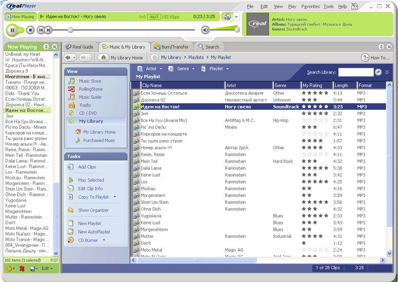Viewport: 398px width, 282px height.
Task: Open the Playlist view dropdown
Action: [215, 69]
